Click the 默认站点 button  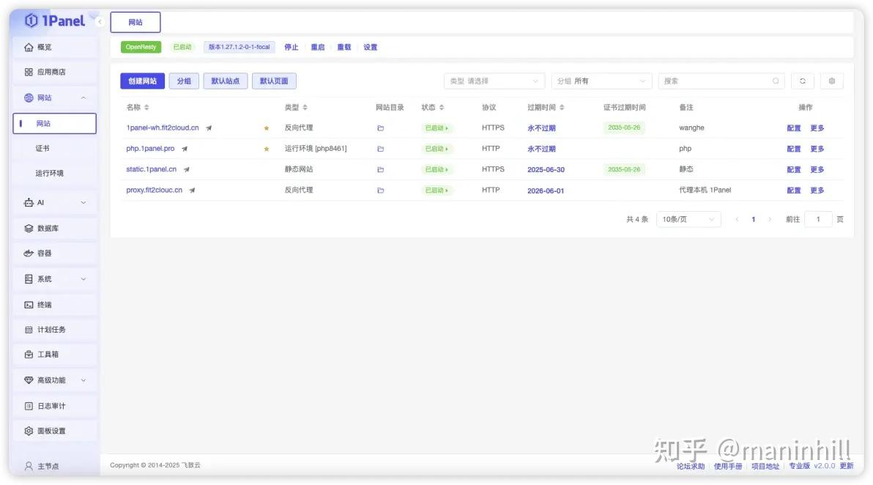(225, 81)
